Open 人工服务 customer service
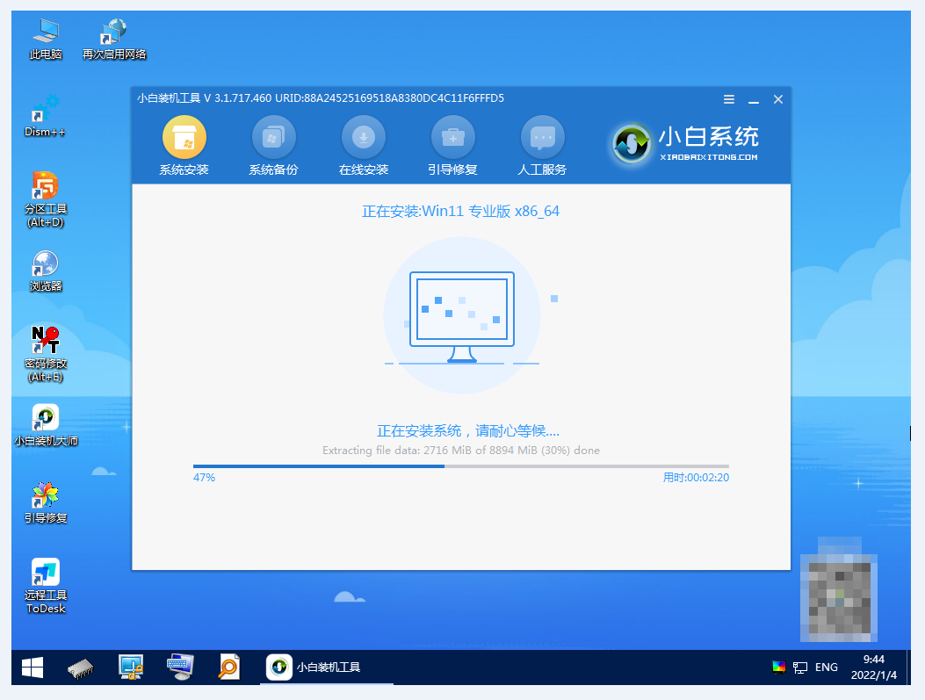 click(x=543, y=138)
